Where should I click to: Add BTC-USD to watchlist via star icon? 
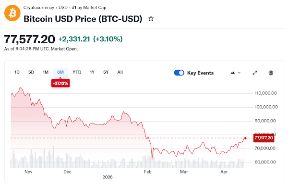pos(151,19)
